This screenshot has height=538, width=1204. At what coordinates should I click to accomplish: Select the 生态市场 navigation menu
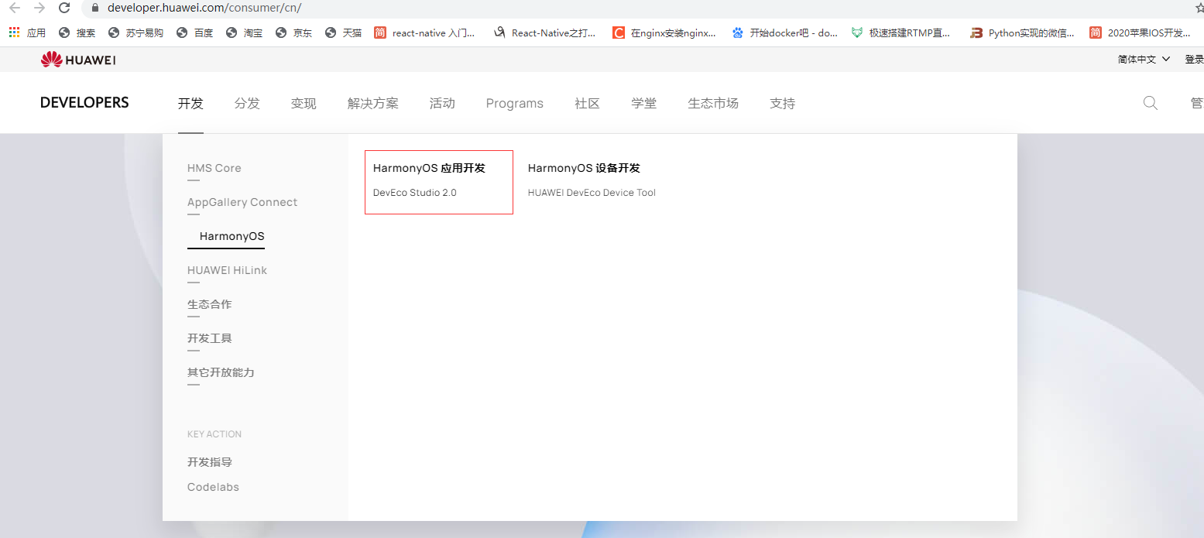click(713, 104)
